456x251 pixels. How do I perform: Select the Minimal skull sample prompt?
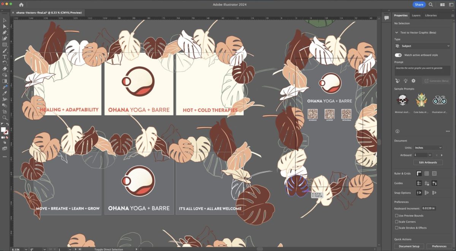point(403,100)
